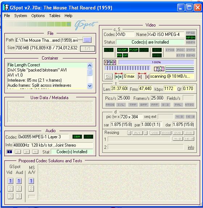Viewport: 203px width, 208px height.
Task: Click the CBR audio indicator
Action: [77, 136]
